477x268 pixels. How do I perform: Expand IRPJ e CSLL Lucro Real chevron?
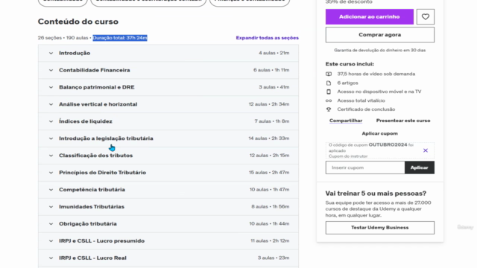[51, 258]
